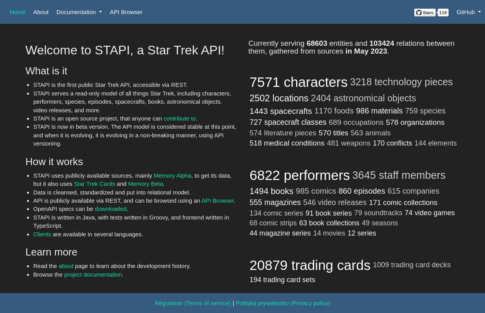Click the '481 weapons' entry
This screenshot has height=313, width=485.
pos(348,143)
